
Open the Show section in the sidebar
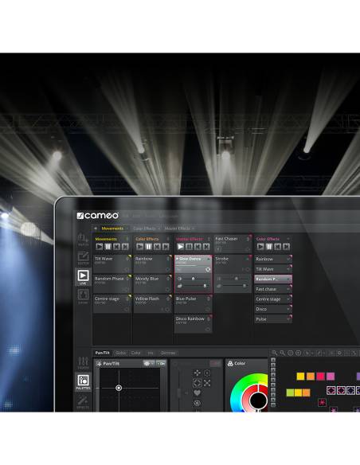coord(83,296)
